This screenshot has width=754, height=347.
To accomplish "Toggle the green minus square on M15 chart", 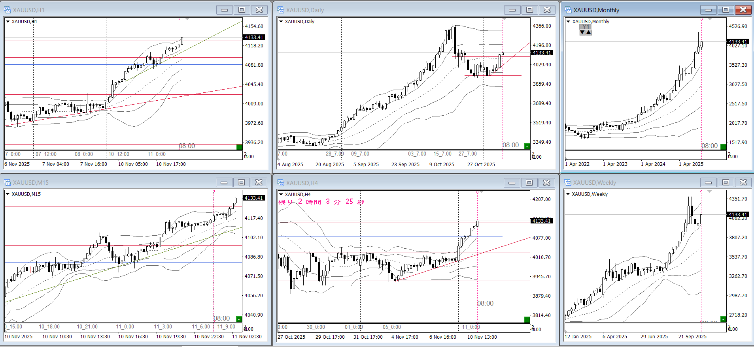I will (239, 319).
